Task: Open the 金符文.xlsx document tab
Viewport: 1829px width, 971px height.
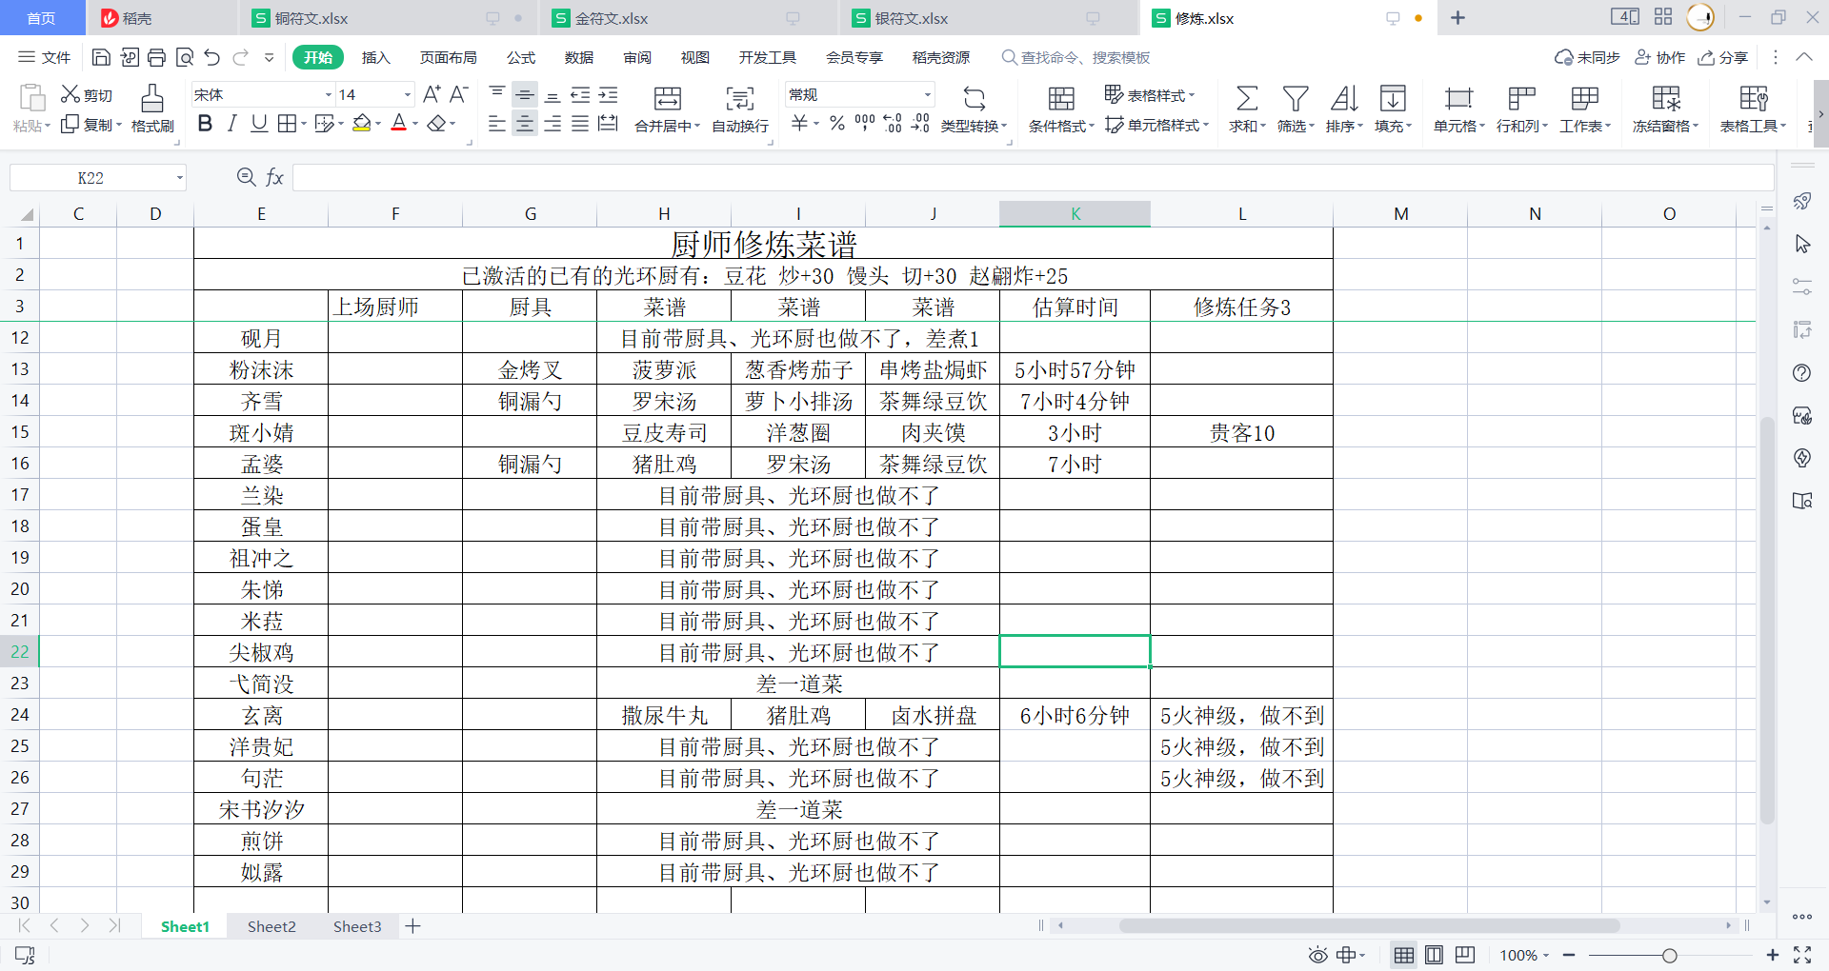Action: tap(612, 18)
